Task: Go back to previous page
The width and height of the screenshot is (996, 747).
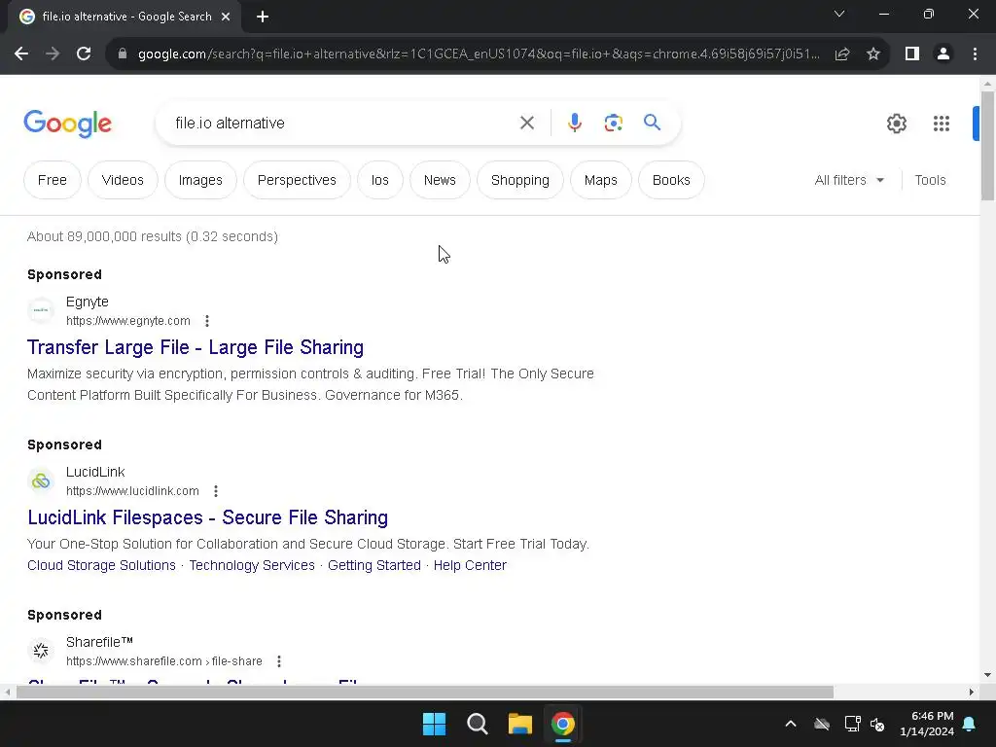Action: [x=21, y=54]
